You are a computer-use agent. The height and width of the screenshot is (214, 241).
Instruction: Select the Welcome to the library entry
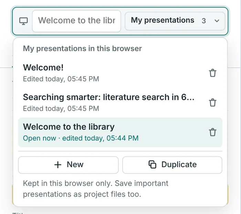point(111,132)
